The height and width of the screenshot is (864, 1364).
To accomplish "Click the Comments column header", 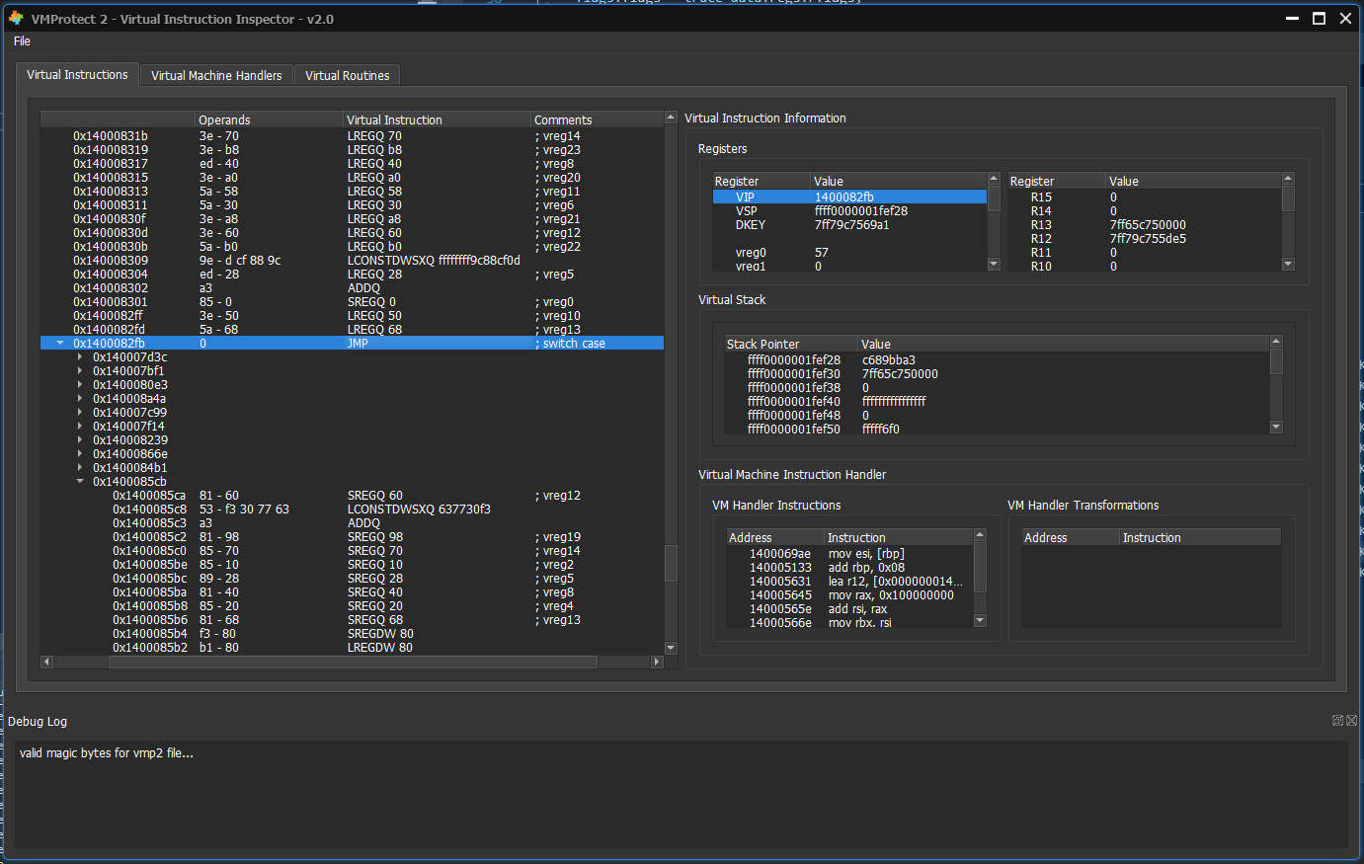I will point(598,119).
